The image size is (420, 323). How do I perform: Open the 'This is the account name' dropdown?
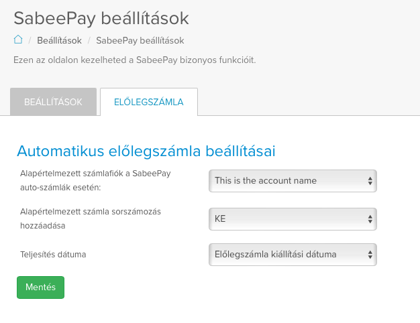click(293, 181)
